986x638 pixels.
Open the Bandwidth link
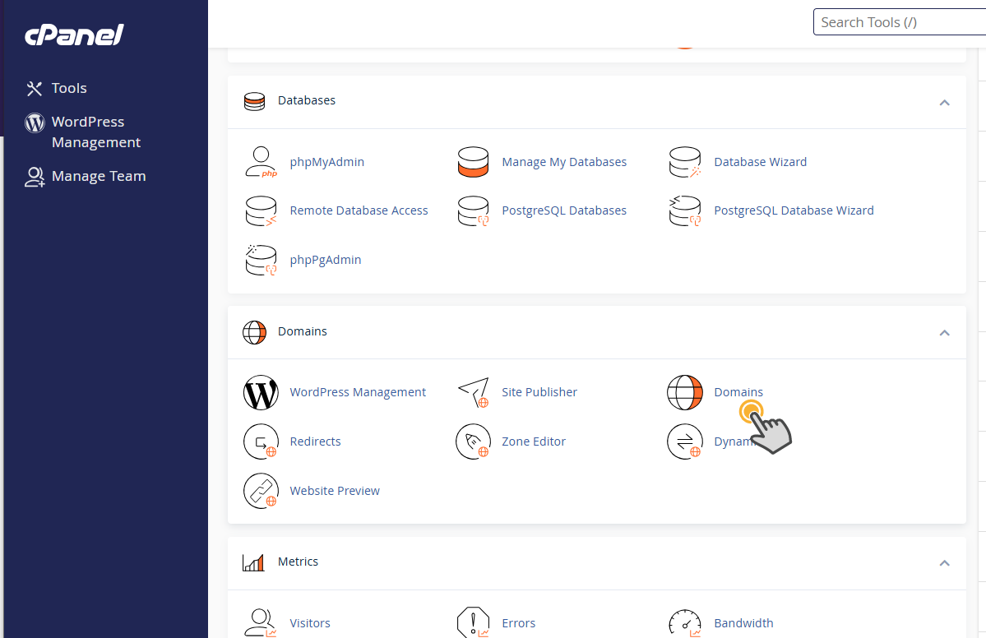tap(743, 623)
